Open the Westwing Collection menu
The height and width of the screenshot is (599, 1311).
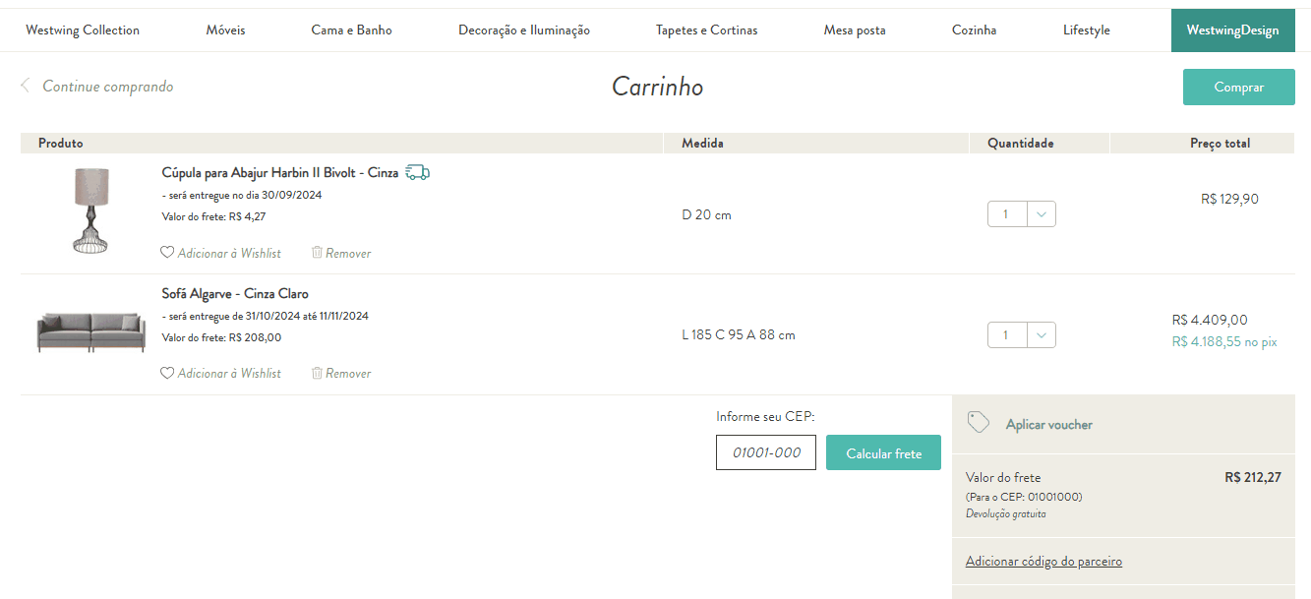click(x=83, y=30)
